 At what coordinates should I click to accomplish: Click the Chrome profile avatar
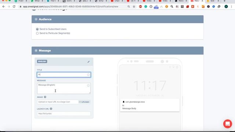[226, 7]
